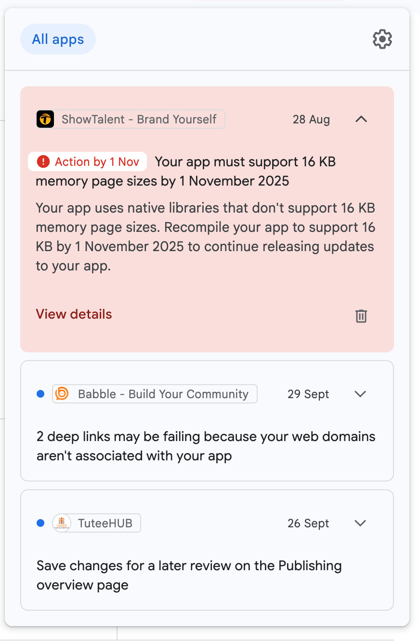
Task: Click the TuteeHUB app name chip
Action: point(105,523)
